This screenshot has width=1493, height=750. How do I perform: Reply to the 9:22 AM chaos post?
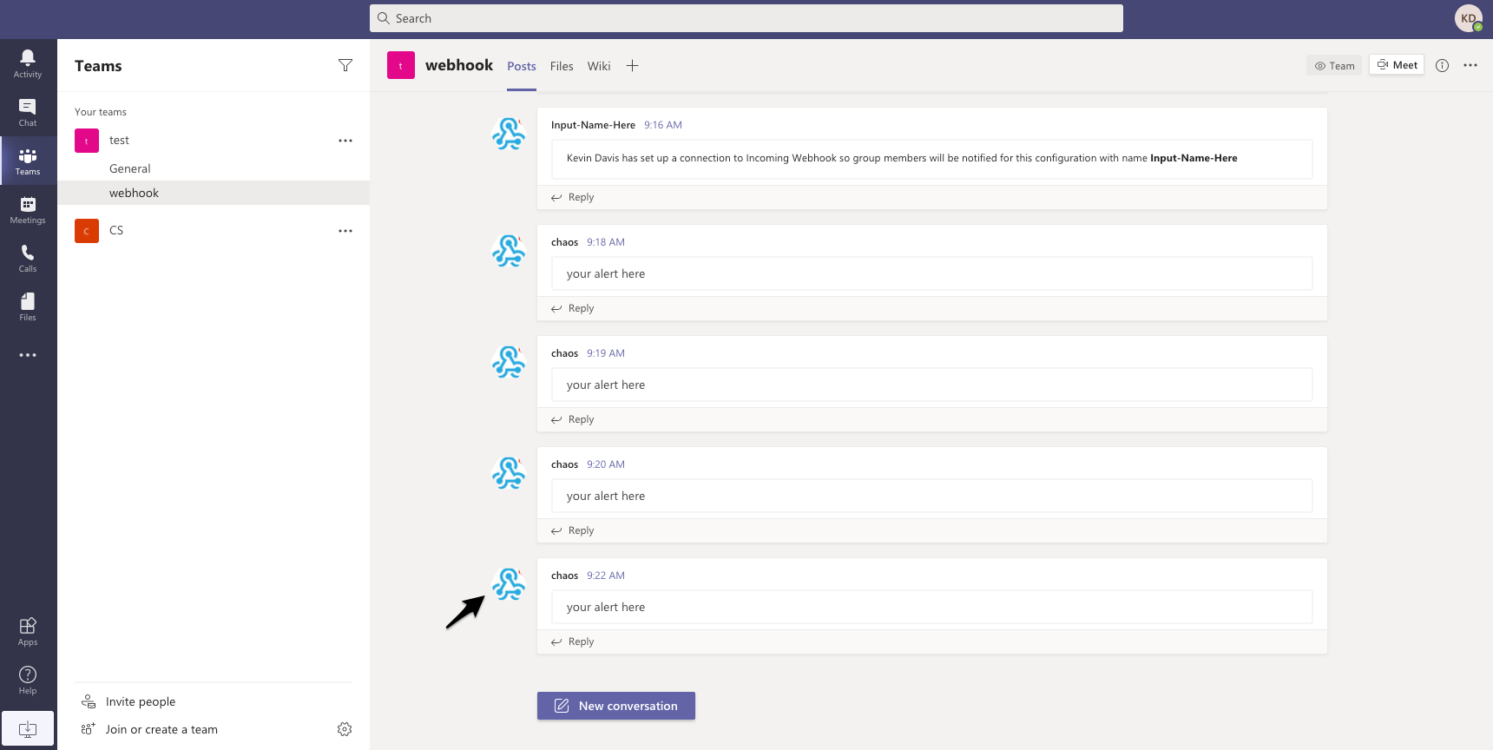573,641
